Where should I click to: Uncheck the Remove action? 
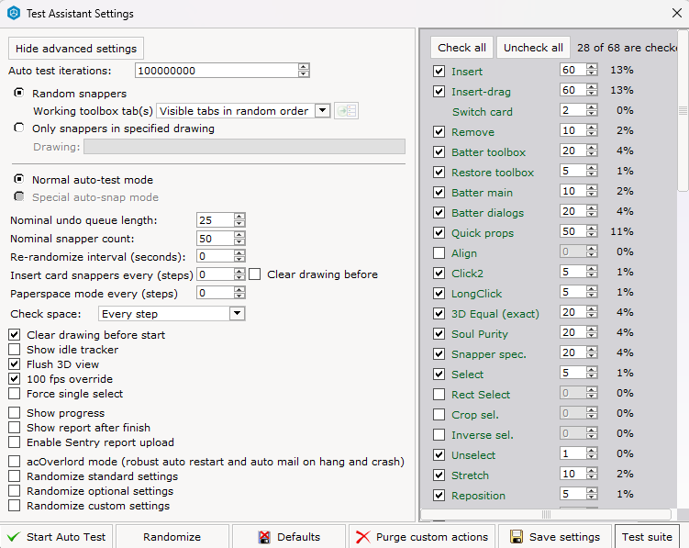439,132
